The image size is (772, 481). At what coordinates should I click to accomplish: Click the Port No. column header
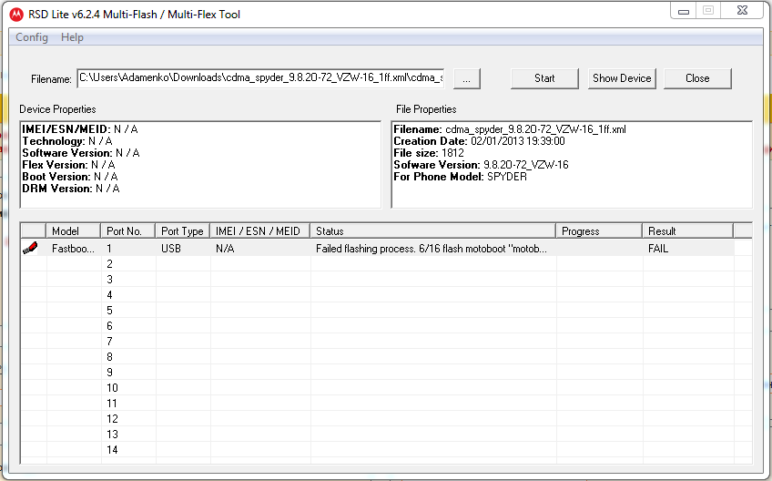[x=128, y=231]
